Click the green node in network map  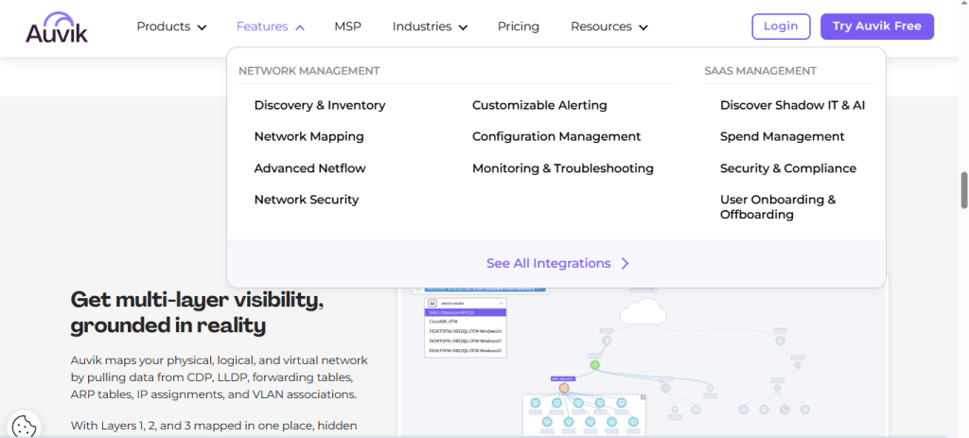[x=594, y=365]
